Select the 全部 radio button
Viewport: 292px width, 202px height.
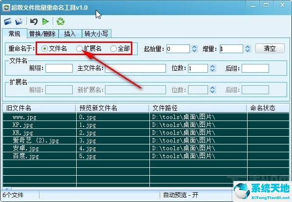click(x=113, y=49)
